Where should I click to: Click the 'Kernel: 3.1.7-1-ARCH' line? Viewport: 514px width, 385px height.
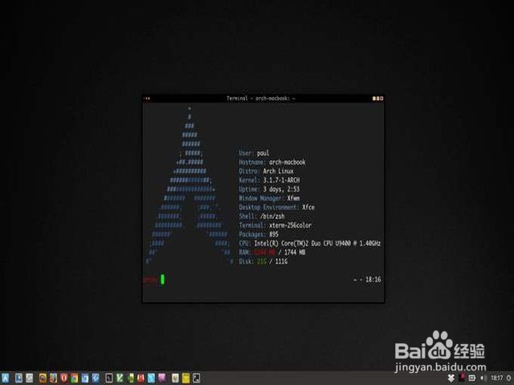pos(269,180)
